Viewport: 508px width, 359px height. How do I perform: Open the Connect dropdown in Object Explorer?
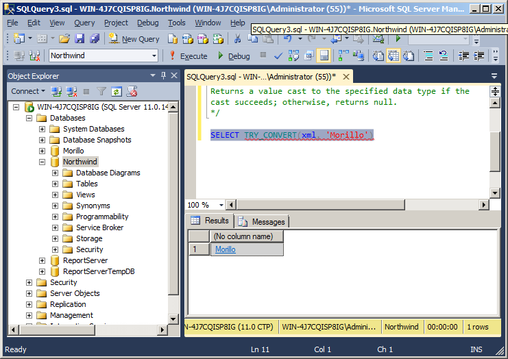[x=29, y=91]
